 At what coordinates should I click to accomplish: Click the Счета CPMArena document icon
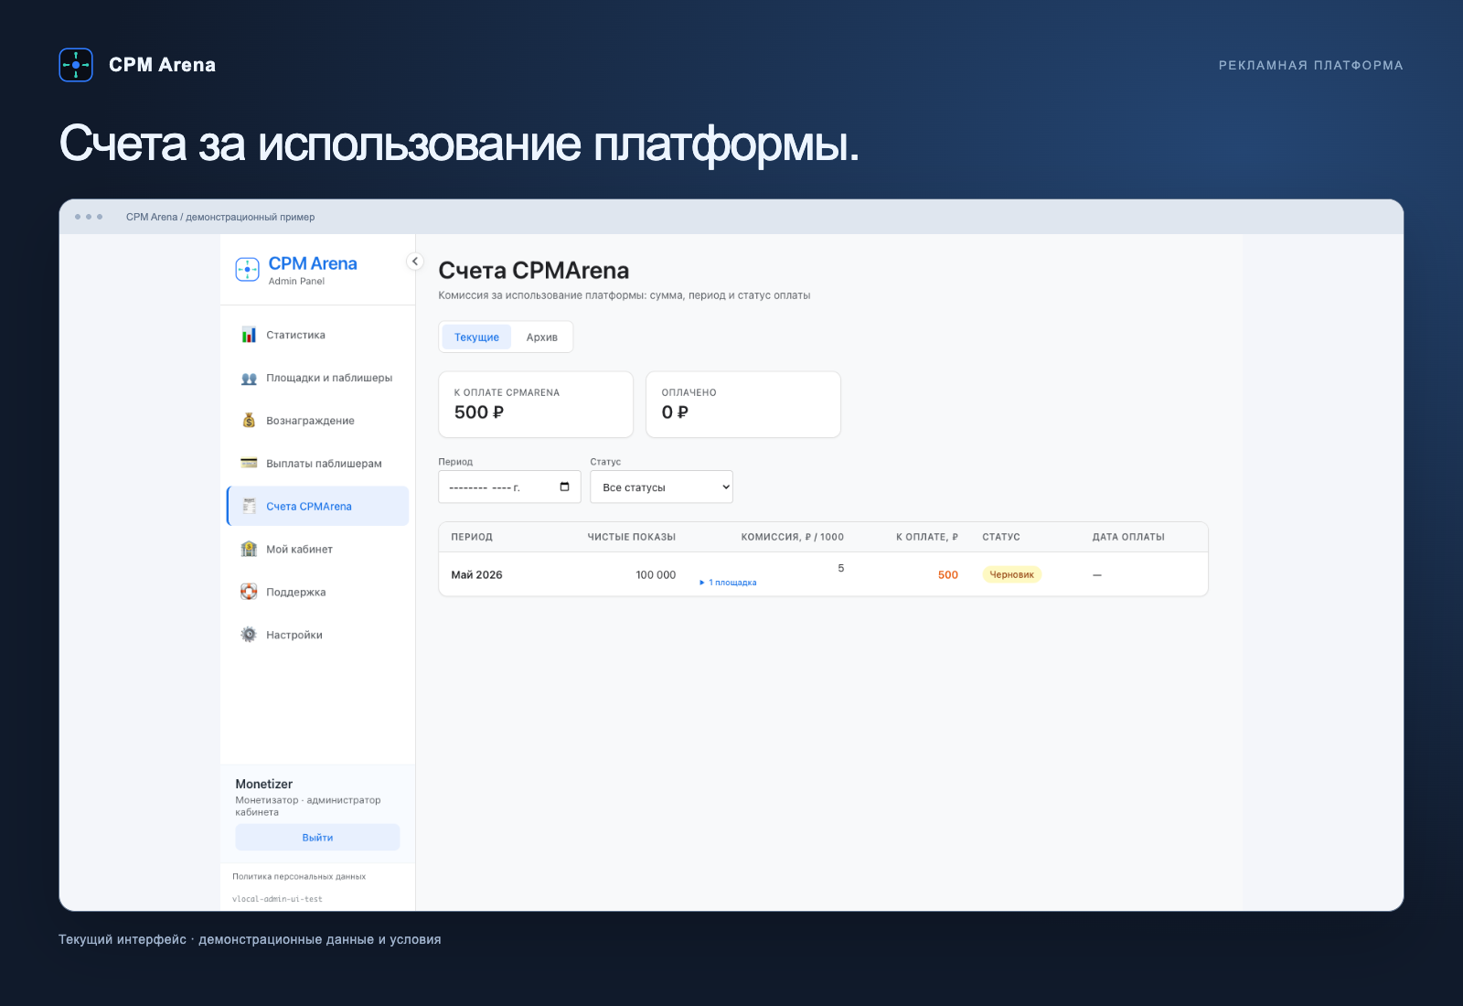[x=249, y=506]
